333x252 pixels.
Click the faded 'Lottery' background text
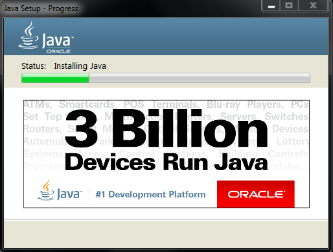tap(293, 142)
